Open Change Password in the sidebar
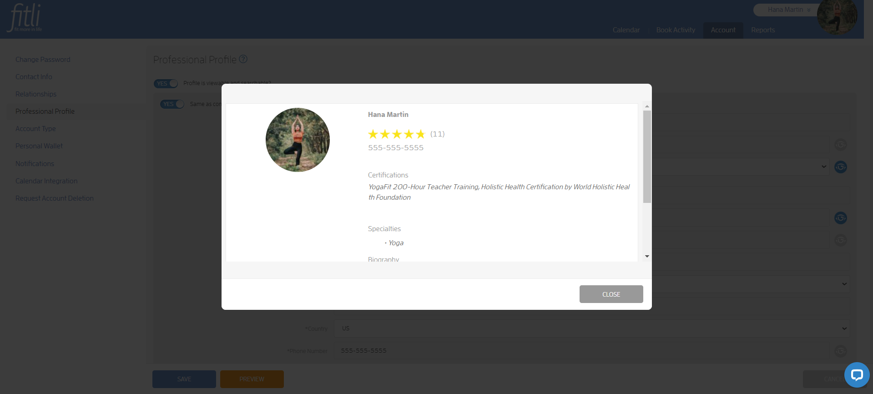 43,60
